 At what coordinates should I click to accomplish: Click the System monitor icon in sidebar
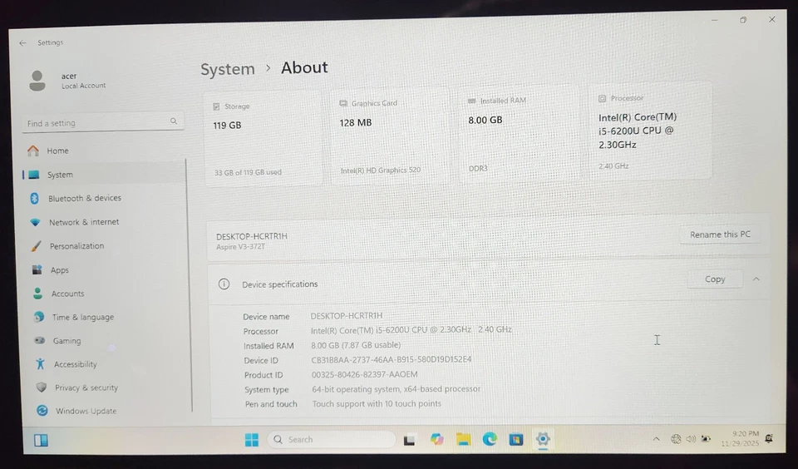click(x=34, y=175)
